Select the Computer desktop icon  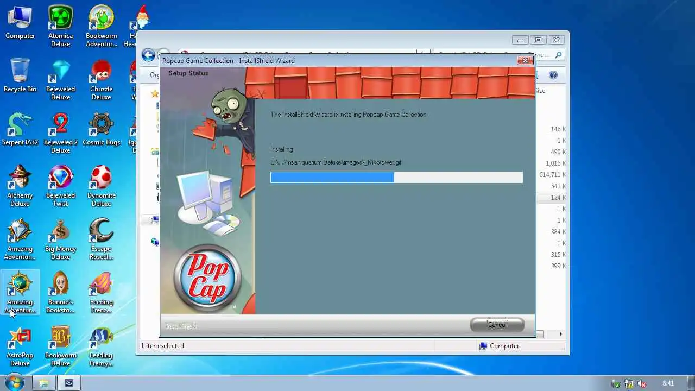20,23
